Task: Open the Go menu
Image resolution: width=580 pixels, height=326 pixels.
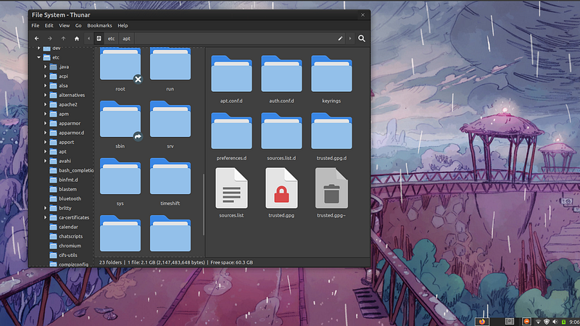Action: click(78, 25)
